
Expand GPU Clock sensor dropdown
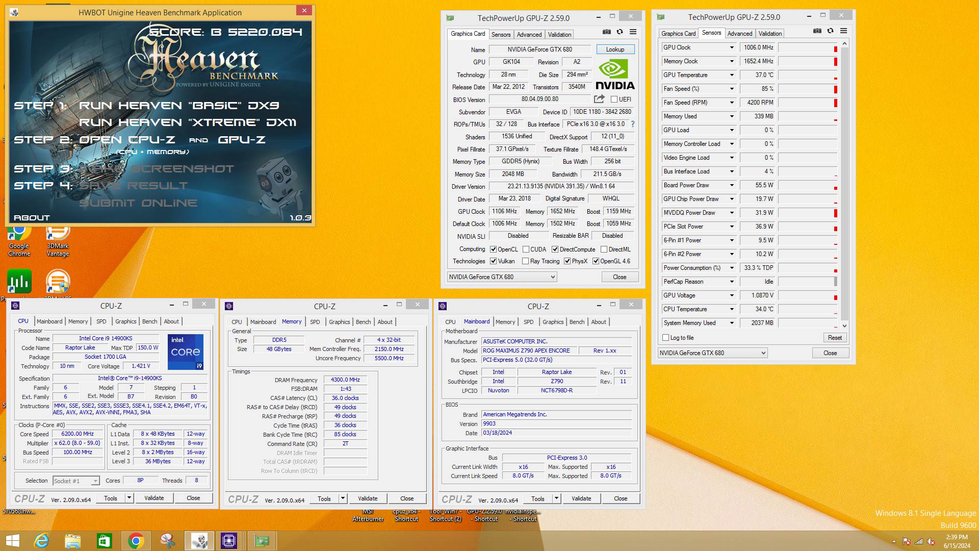coord(732,47)
